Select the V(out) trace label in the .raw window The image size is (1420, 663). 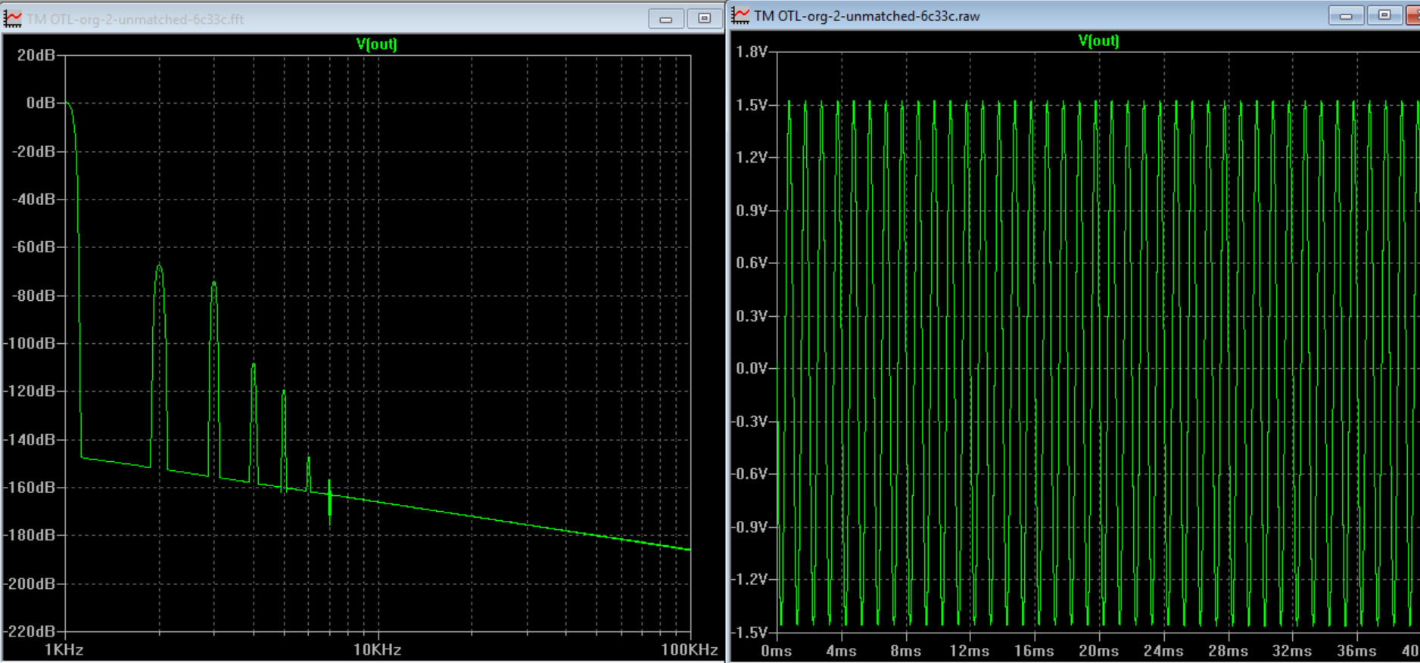[1098, 41]
